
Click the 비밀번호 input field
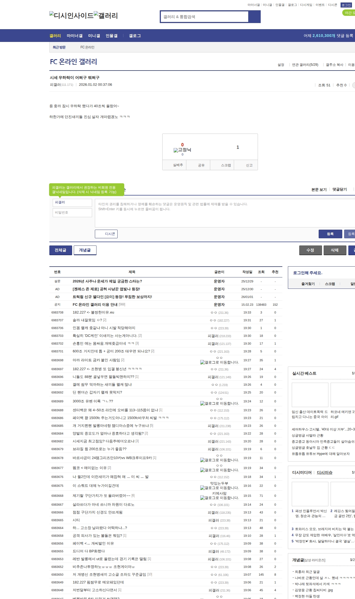[x=72, y=212]
